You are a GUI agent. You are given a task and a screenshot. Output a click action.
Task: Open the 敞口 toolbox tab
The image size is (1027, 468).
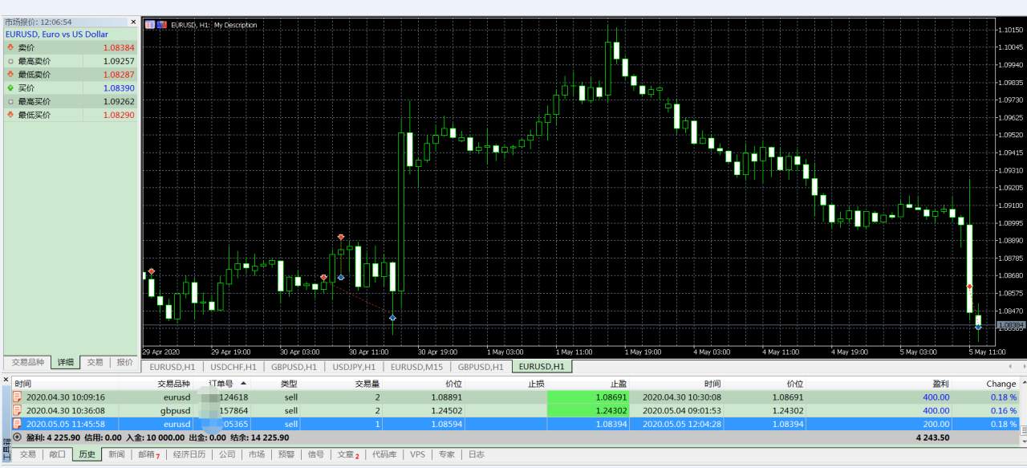coord(57,454)
